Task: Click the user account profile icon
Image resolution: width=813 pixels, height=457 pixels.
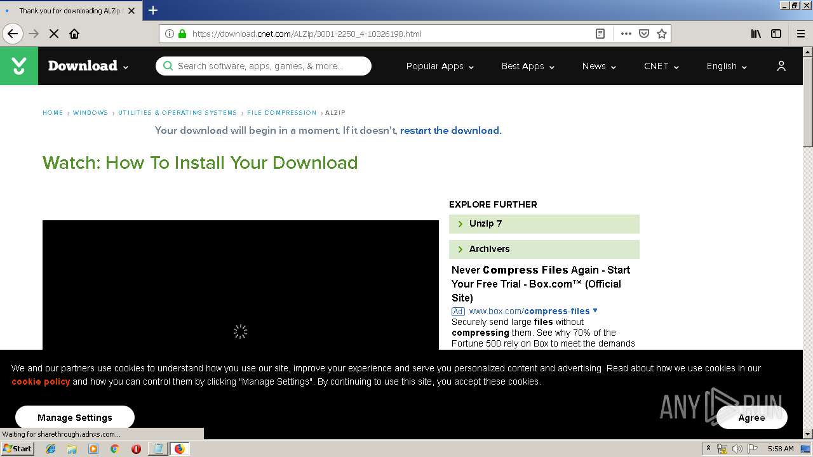Action: (x=781, y=66)
